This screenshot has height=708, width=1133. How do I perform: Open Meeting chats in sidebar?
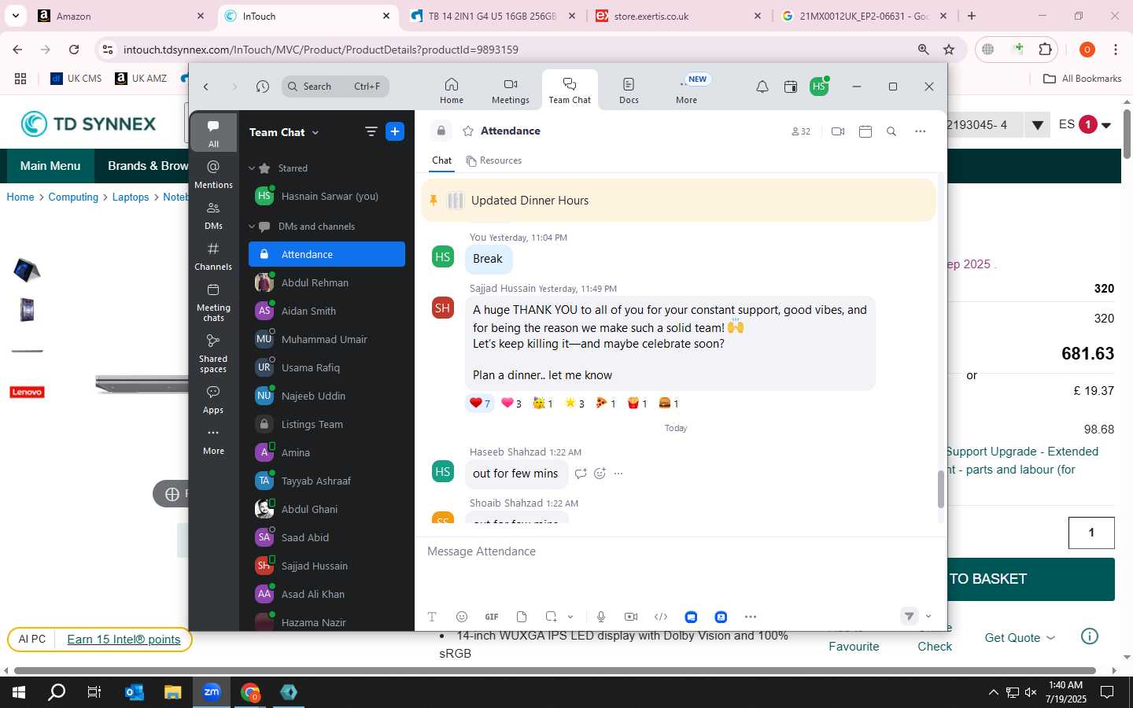213,302
